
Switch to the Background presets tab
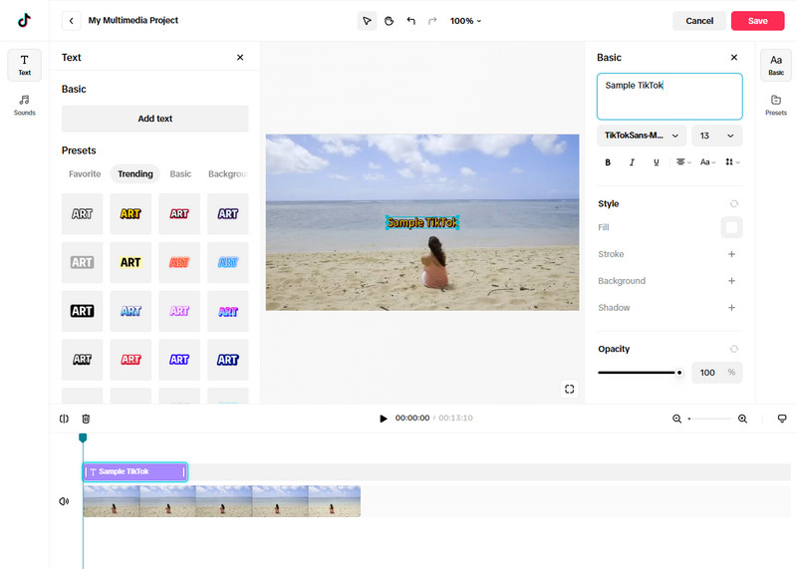coord(227,174)
